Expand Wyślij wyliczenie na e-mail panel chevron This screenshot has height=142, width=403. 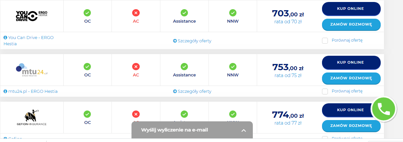click(244, 131)
